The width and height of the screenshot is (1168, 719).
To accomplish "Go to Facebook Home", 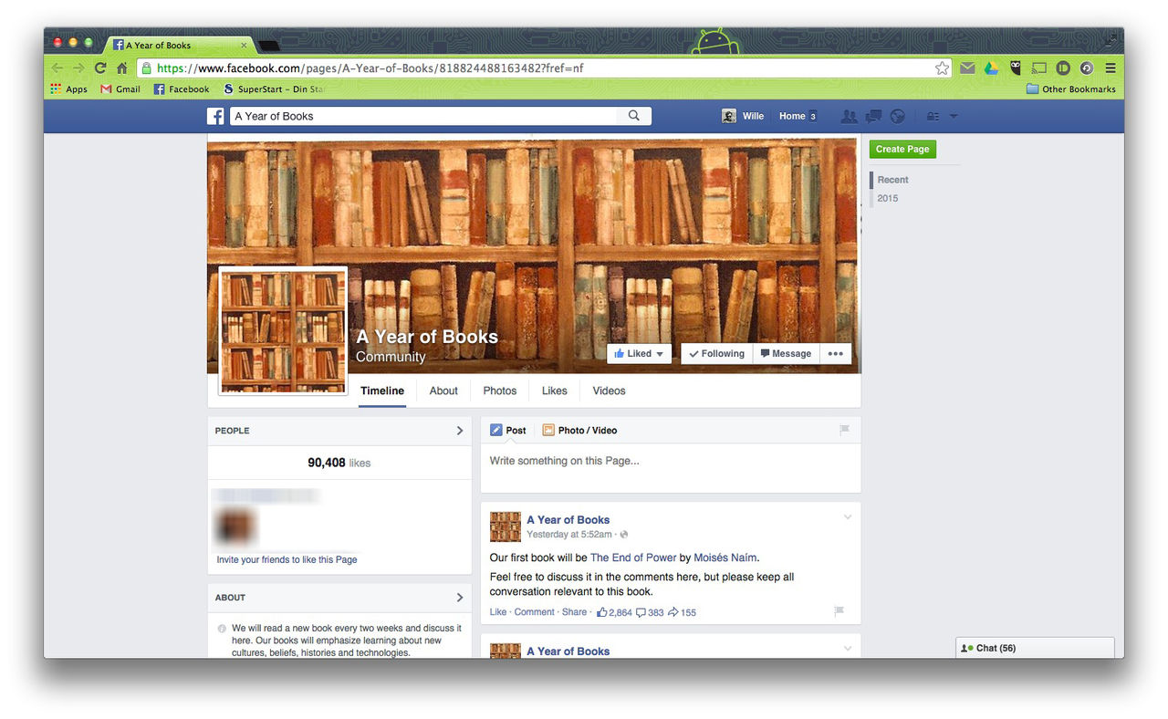I will tap(792, 116).
